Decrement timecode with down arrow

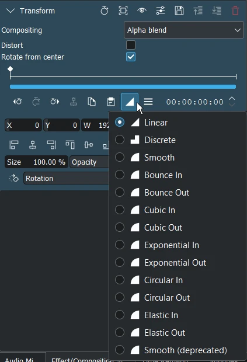coord(232,105)
